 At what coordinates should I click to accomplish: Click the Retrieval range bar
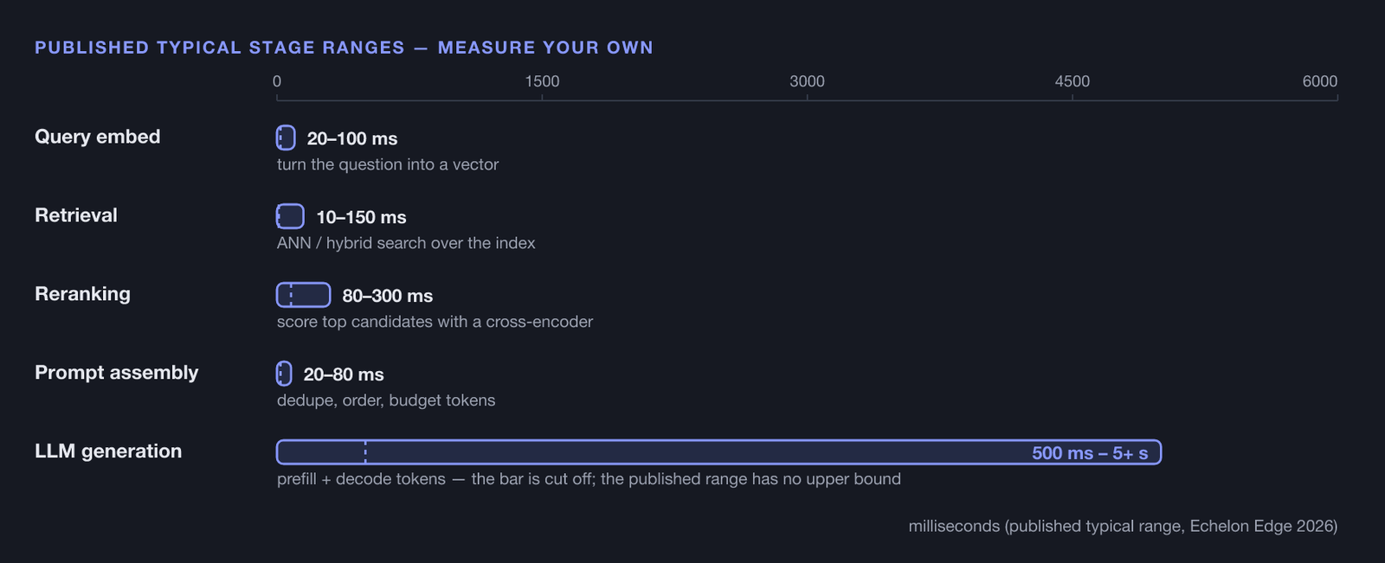(x=290, y=216)
